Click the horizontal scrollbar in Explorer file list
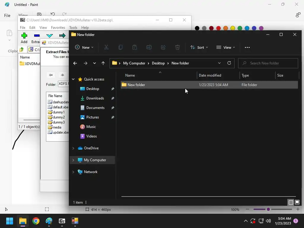This screenshot has height=228, width=304. 208,197
